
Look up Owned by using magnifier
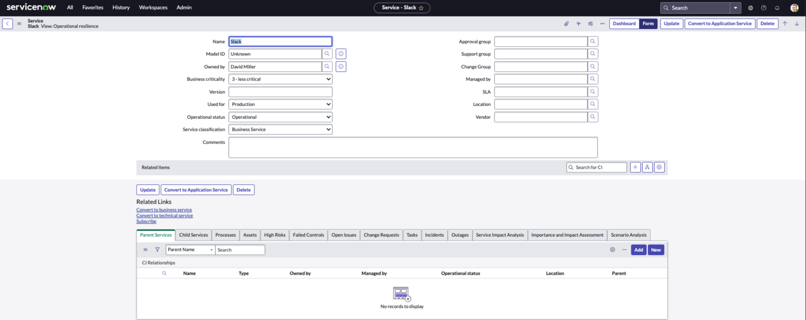coord(327,66)
